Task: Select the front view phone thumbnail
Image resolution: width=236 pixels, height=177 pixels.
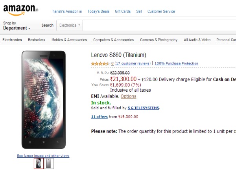Action: [39, 163]
